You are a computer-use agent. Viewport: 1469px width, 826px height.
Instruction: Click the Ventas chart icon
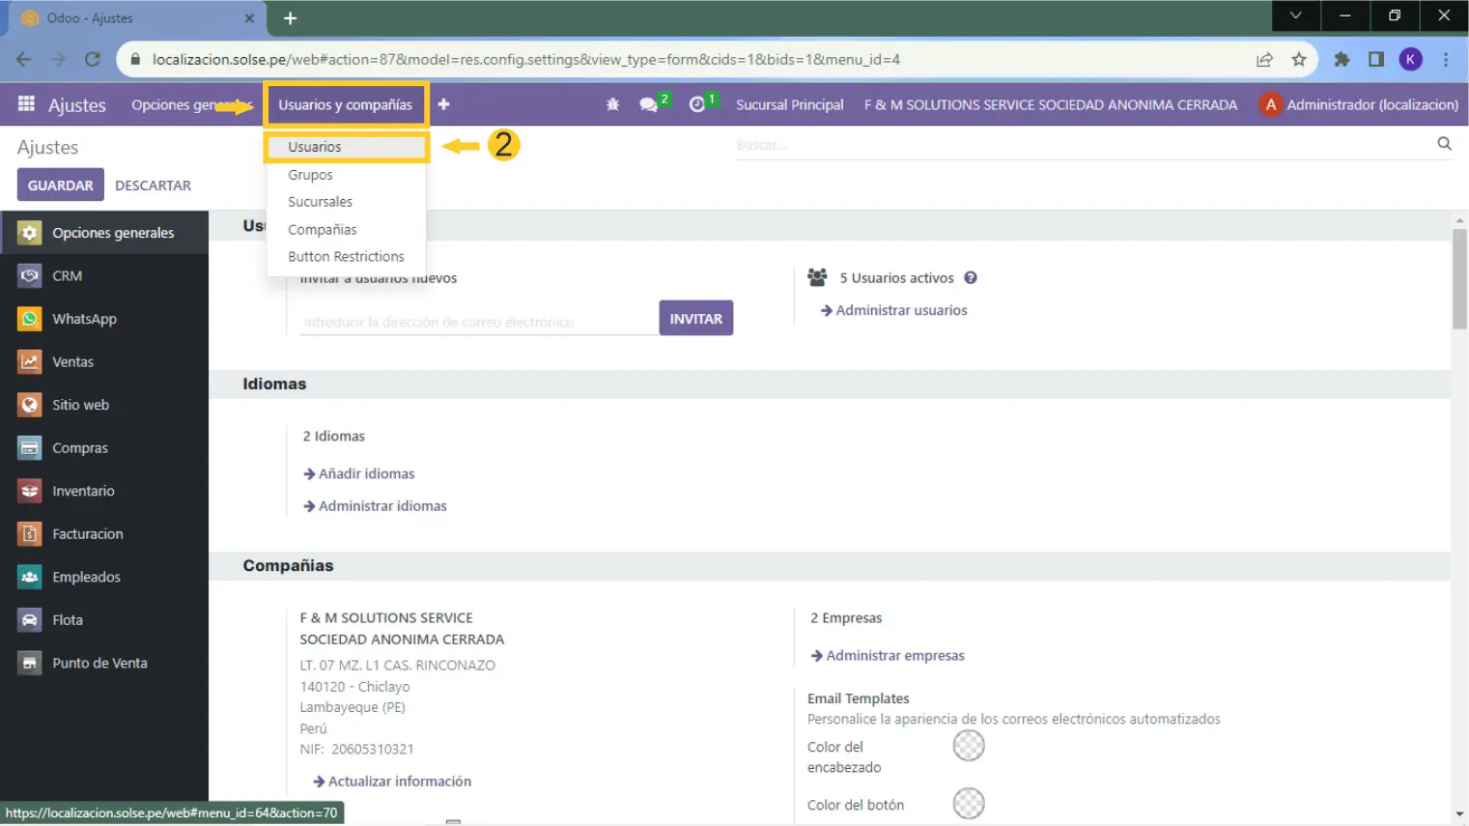pyautogui.click(x=30, y=361)
